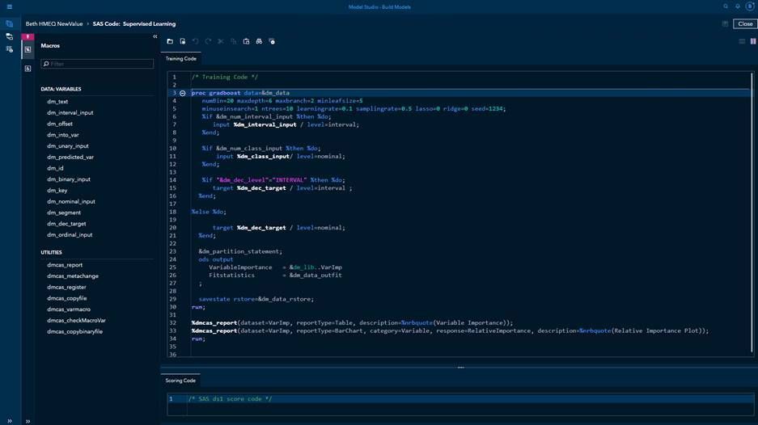Click the Open folder icon in editor toolbar
The width and height of the screenshot is (758, 425).
point(170,41)
